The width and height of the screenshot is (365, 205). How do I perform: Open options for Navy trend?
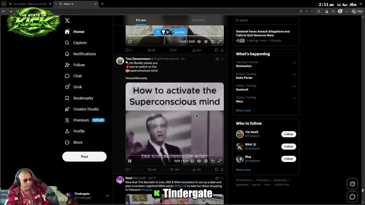tap(294, 98)
